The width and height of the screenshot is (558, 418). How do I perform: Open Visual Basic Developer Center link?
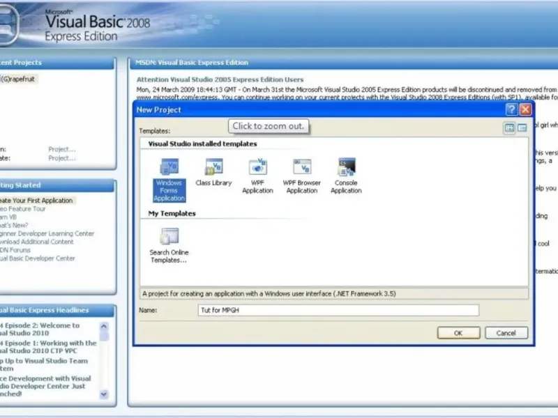tap(38, 258)
